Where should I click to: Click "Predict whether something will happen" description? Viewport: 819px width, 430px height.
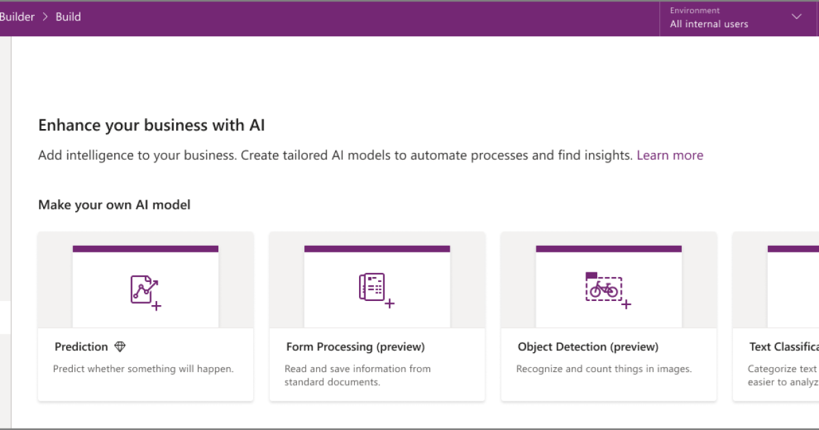click(x=143, y=369)
